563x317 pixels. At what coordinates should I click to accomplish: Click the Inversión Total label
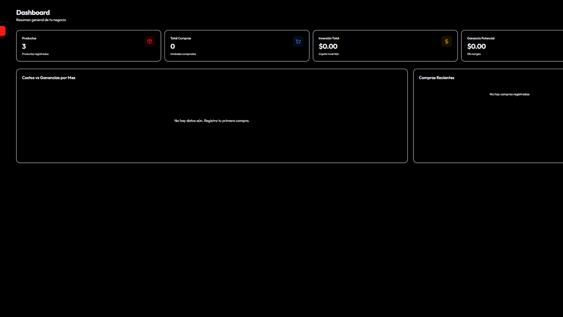click(x=329, y=38)
